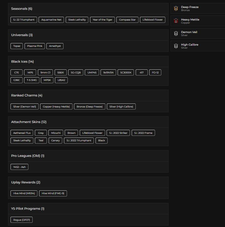Choose the L85A2 Black Ice tag
The height and width of the screenshot is (227, 225).
[61, 80]
